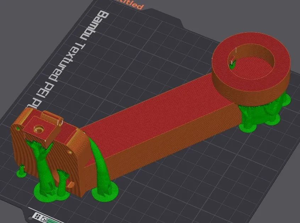The image size is (300, 223).
Task: Click the plate marker icon at bottom-left corner
Action: pos(40,217)
